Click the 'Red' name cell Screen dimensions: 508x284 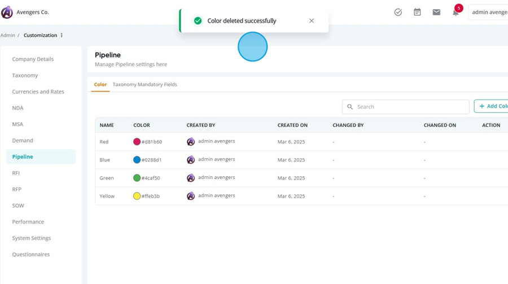pos(104,142)
